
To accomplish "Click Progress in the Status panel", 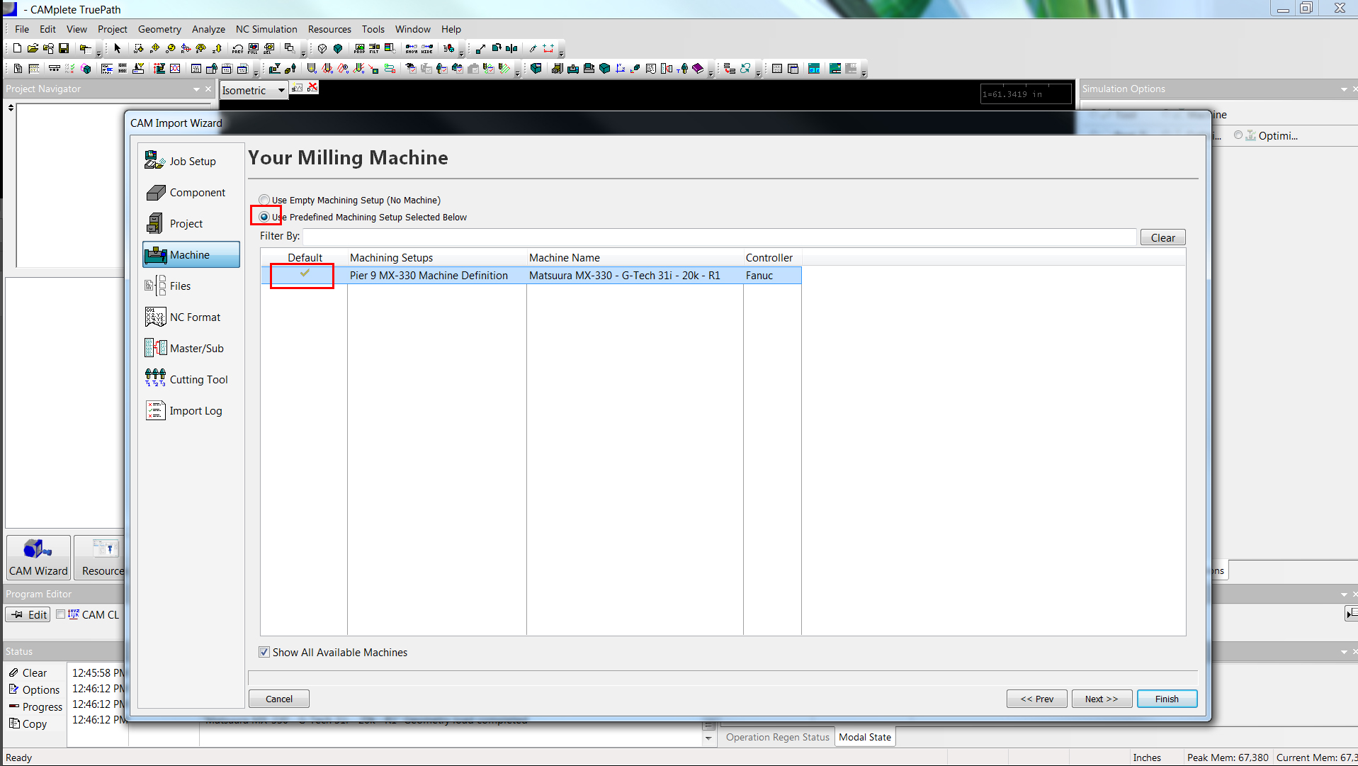I will [x=35, y=706].
